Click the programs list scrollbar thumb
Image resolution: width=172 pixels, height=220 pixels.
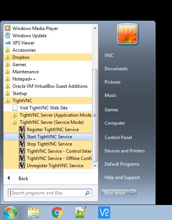click(x=95, y=116)
